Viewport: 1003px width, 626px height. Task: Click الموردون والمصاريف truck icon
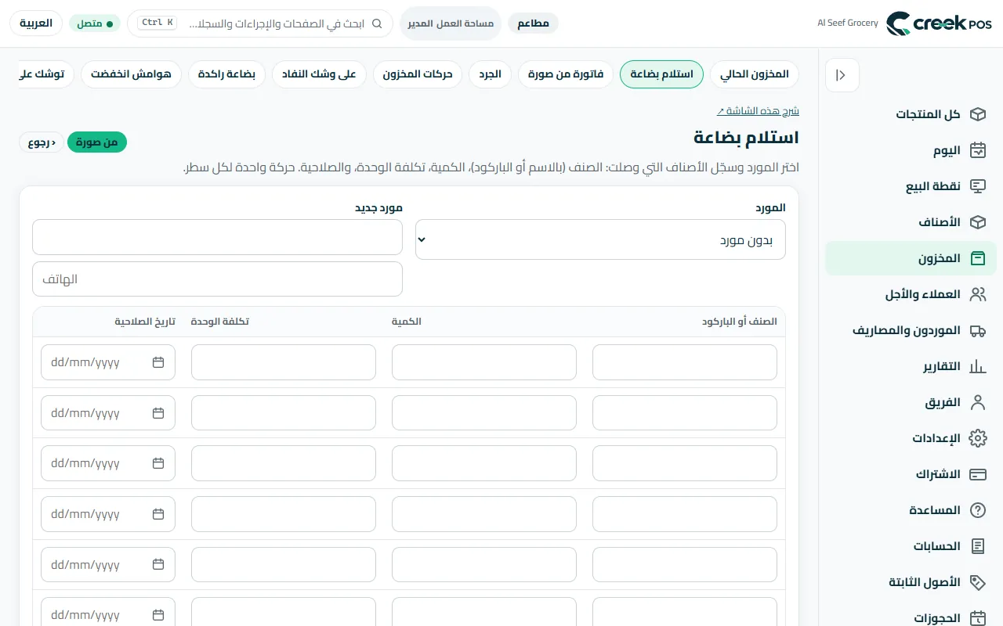click(977, 330)
